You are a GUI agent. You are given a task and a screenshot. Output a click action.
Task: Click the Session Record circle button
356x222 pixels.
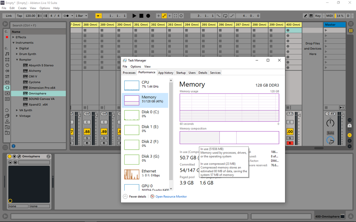(181, 16)
